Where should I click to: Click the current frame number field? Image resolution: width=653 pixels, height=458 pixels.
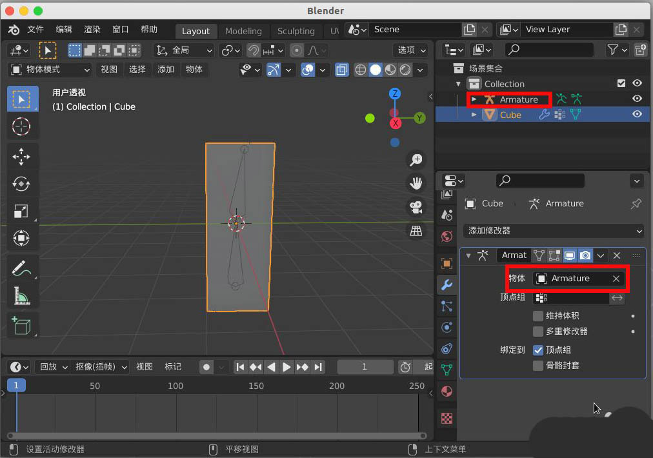(365, 367)
